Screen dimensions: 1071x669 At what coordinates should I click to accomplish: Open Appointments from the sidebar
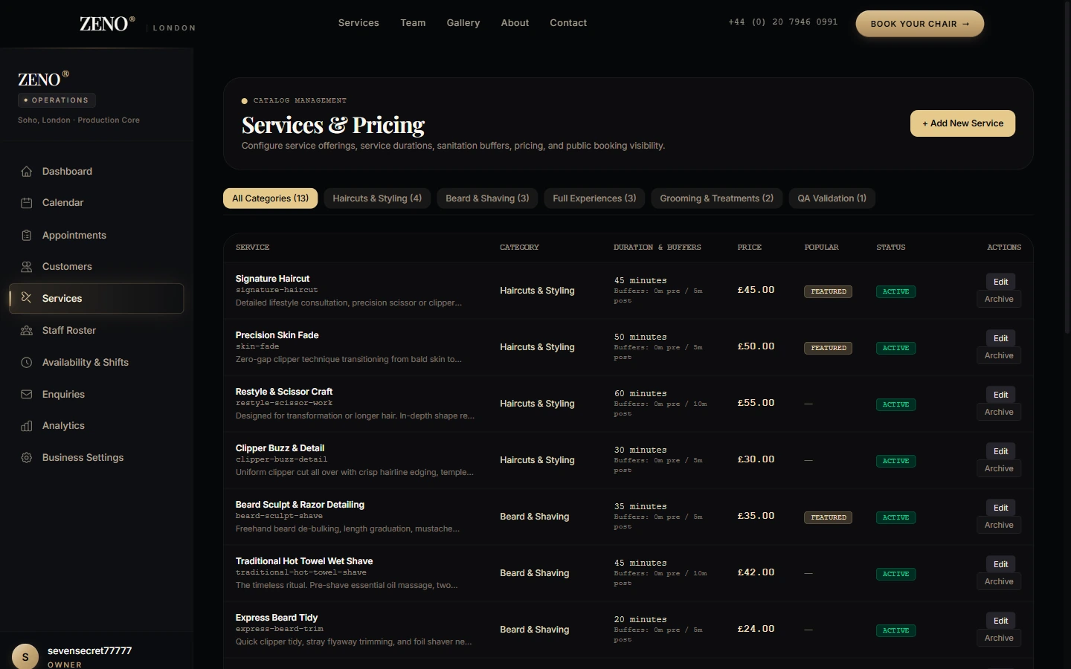coord(97,236)
